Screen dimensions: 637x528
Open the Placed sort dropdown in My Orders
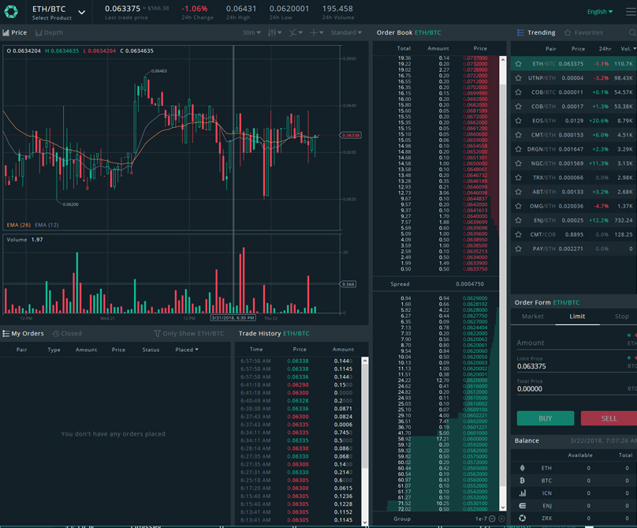coord(187,350)
